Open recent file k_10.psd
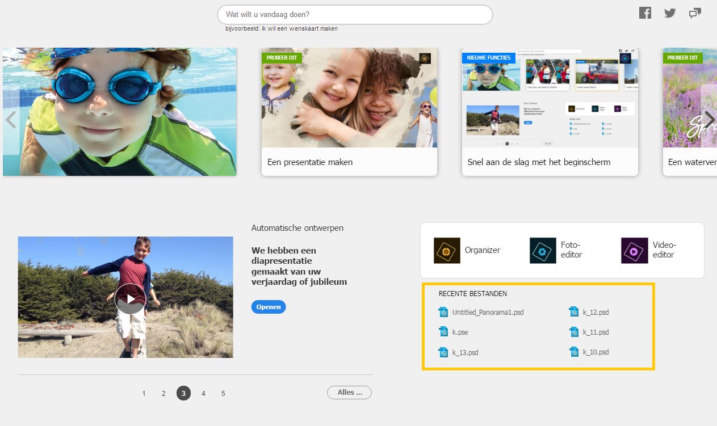The width and height of the screenshot is (717, 426). pos(596,352)
